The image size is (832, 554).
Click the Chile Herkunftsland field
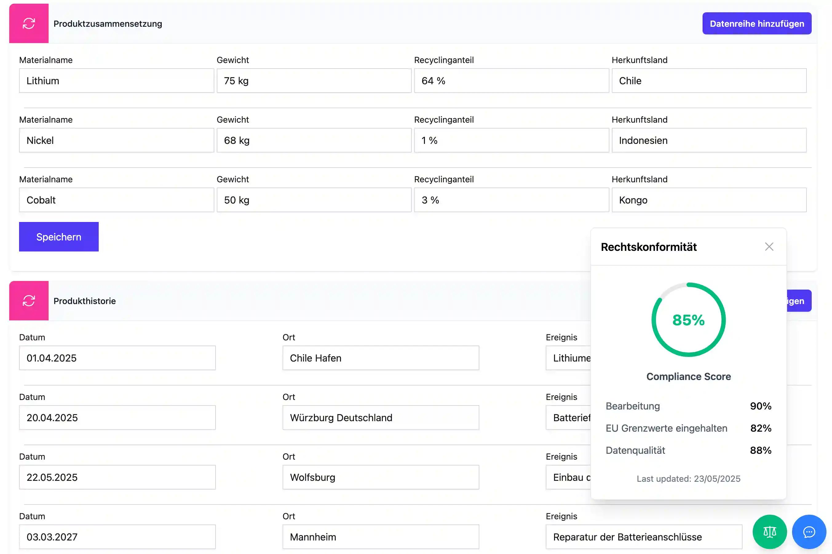click(x=708, y=81)
